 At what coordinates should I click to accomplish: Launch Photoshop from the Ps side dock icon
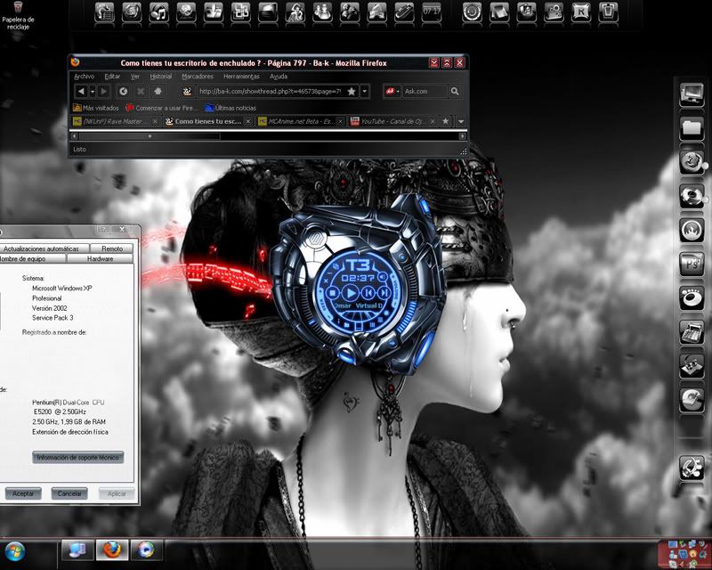pyautogui.click(x=692, y=265)
